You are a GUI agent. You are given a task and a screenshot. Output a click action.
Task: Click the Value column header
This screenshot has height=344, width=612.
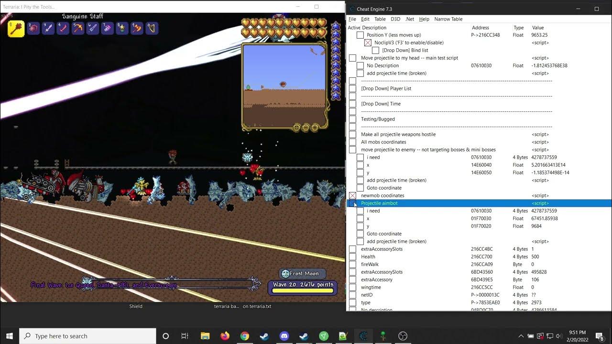(x=538, y=28)
